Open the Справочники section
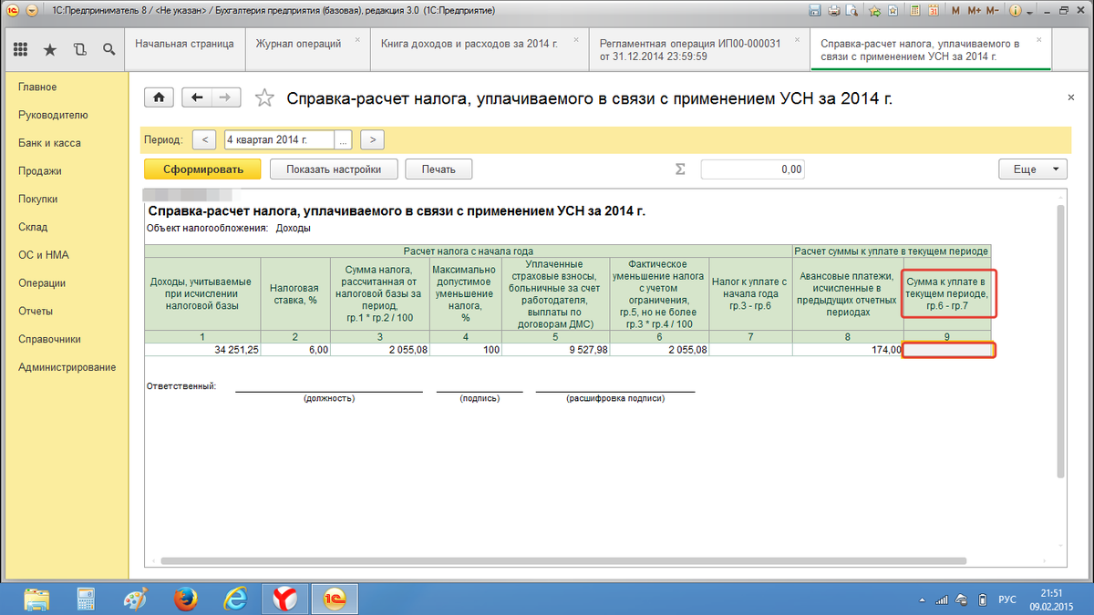Viewport: 1094px width, 615px height. tap(50, 340)
